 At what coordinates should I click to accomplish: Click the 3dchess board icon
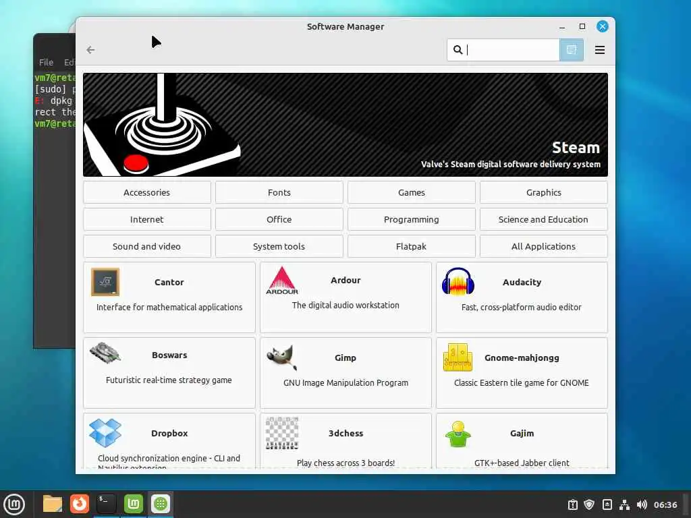click(282, 433)
